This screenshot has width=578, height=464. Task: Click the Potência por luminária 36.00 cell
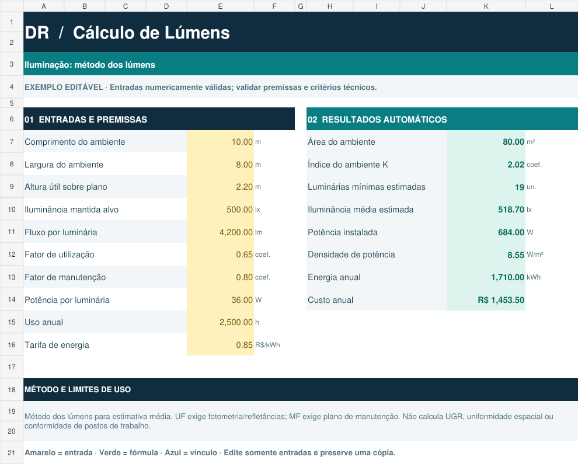click(220, 299)
